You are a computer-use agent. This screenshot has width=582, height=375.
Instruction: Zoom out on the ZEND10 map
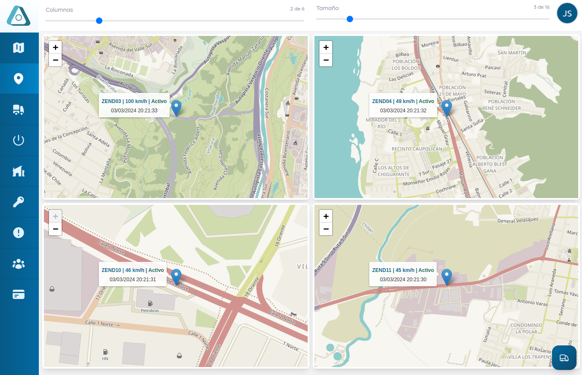pyautogui.click(x=55, y=229)
